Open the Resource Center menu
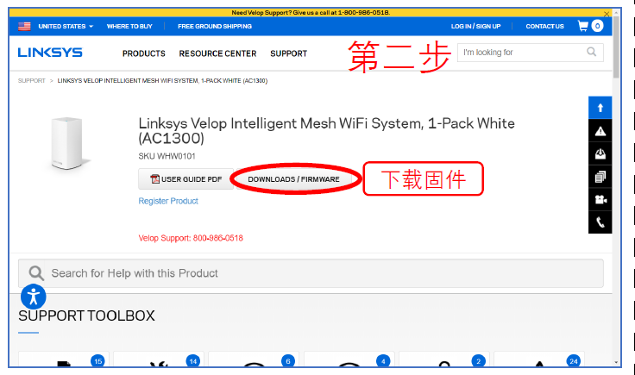 click(x=217, y=53)
